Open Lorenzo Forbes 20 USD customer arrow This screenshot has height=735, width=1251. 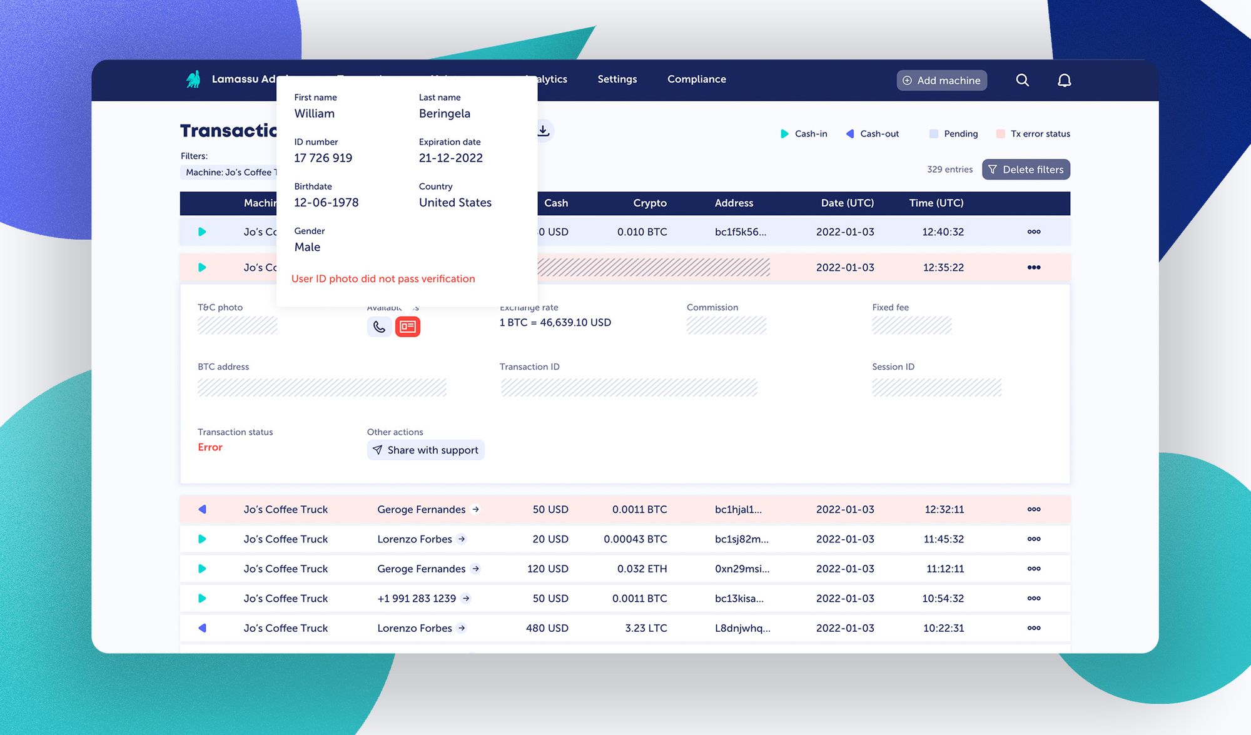[462, 539]
